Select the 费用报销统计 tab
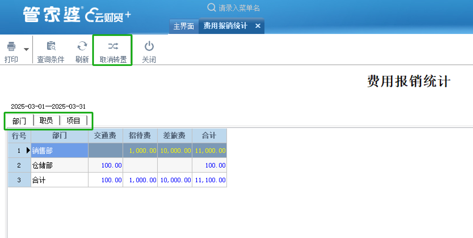 pyautogui.click(x=225, y=26)
